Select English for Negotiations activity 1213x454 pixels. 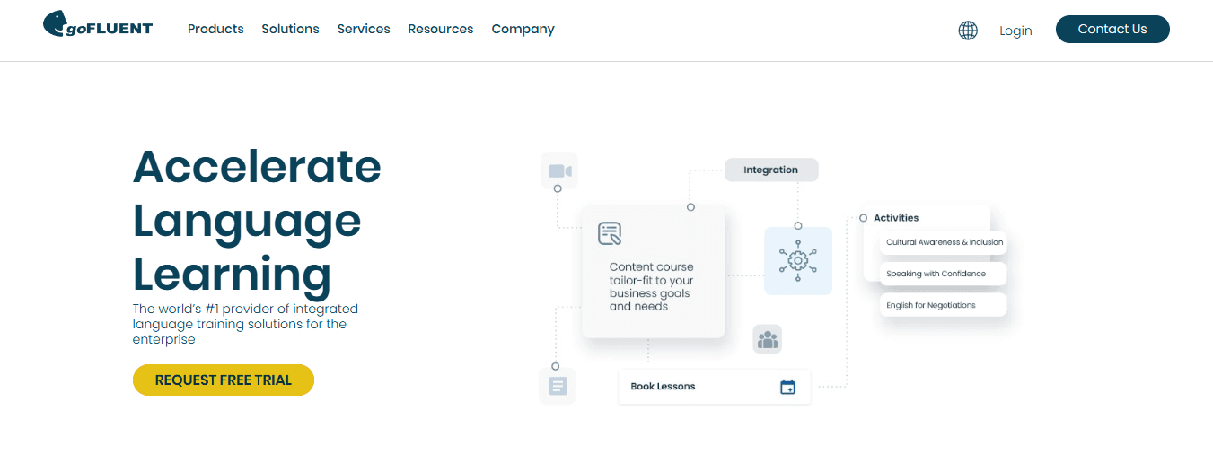tap(945, 305)
